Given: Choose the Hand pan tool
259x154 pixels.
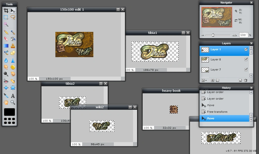Looking at the screenshot, I should click(6, 102).
